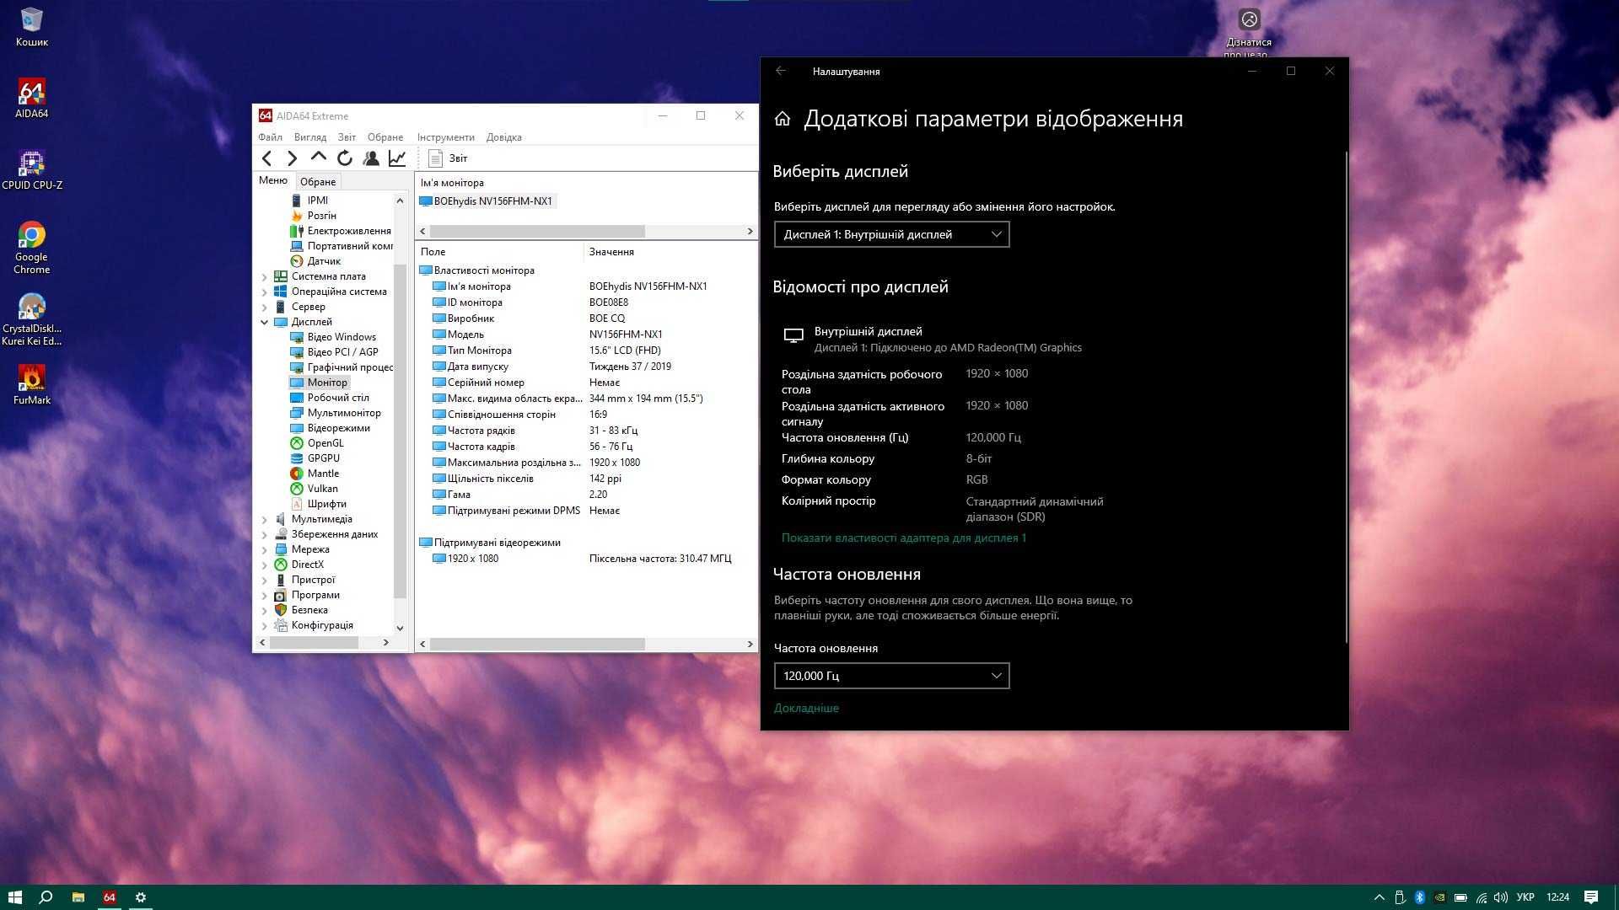Refresh the AIDA64 page
Image resolution: width=1619 pixels, height=910 pixels.
(x=344, y=158)
